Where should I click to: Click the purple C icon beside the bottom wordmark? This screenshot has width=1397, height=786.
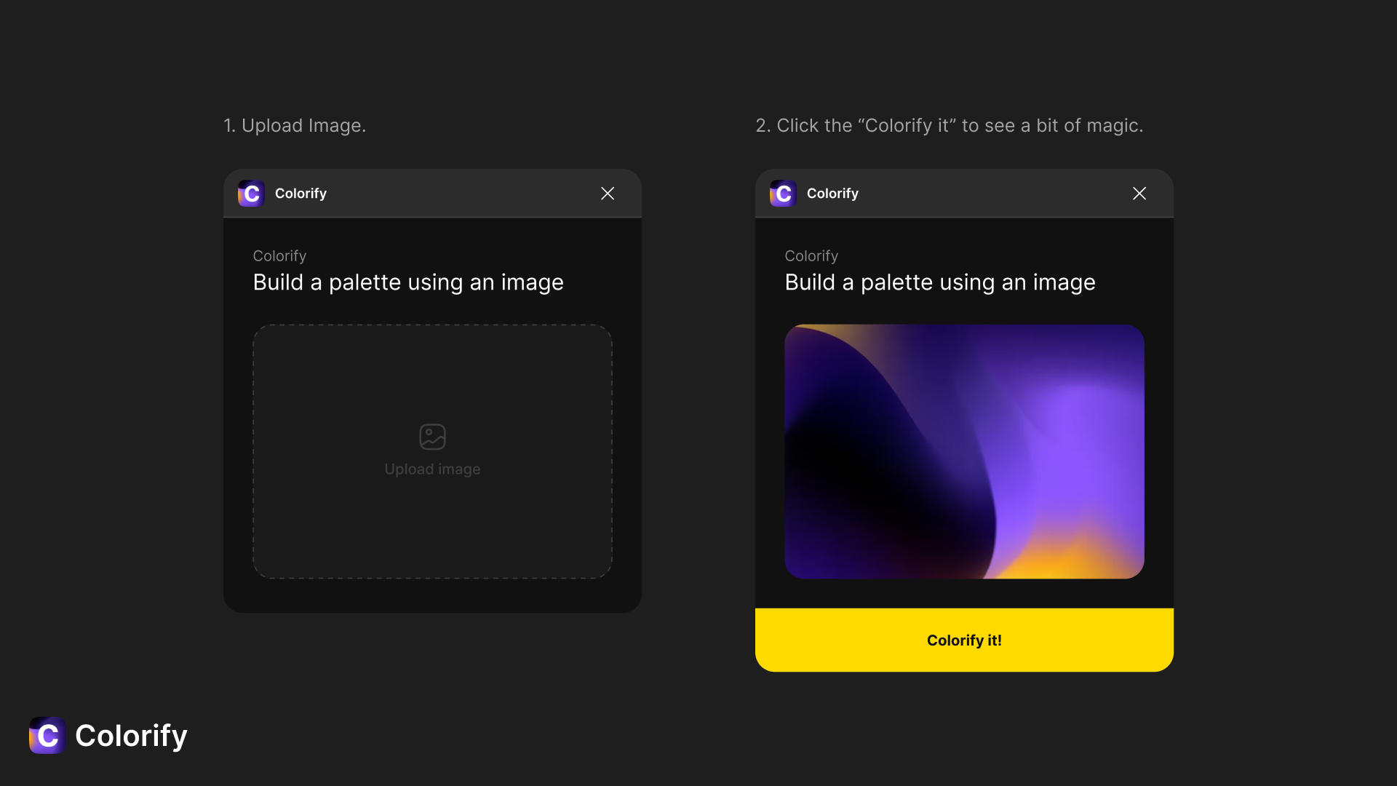(x=47, y=736)
